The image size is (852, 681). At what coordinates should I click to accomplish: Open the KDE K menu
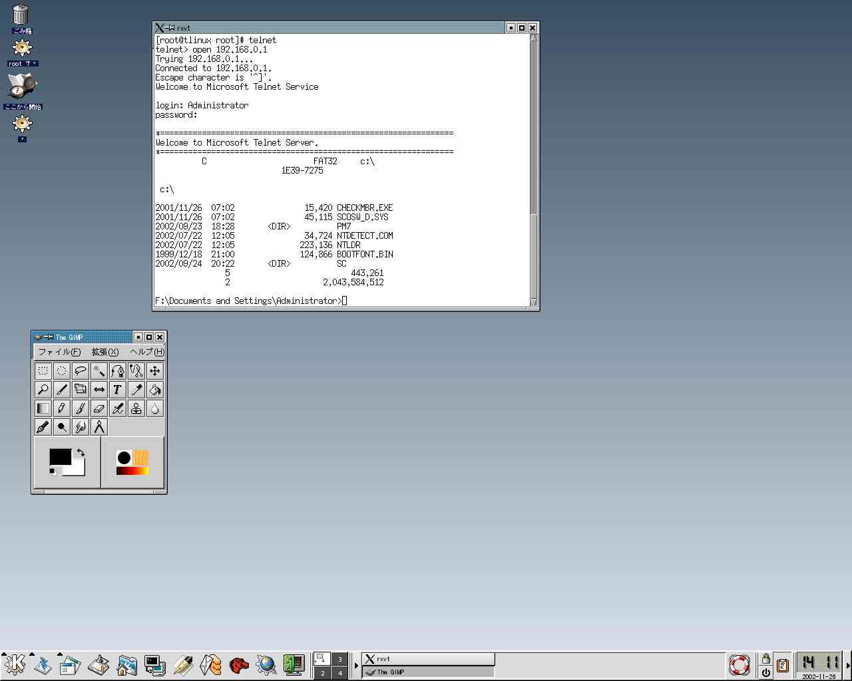[15, 664]
